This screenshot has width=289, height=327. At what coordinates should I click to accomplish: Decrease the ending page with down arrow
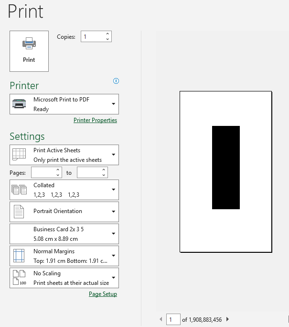click(x=104, y=175)
